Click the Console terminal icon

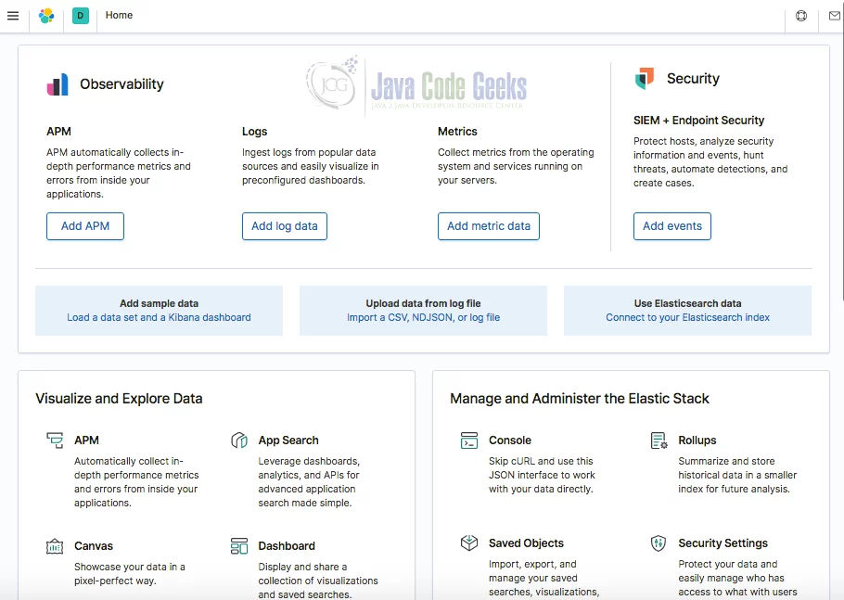[x=469, y=440]
